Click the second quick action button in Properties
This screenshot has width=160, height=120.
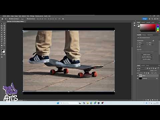point(147,57)
